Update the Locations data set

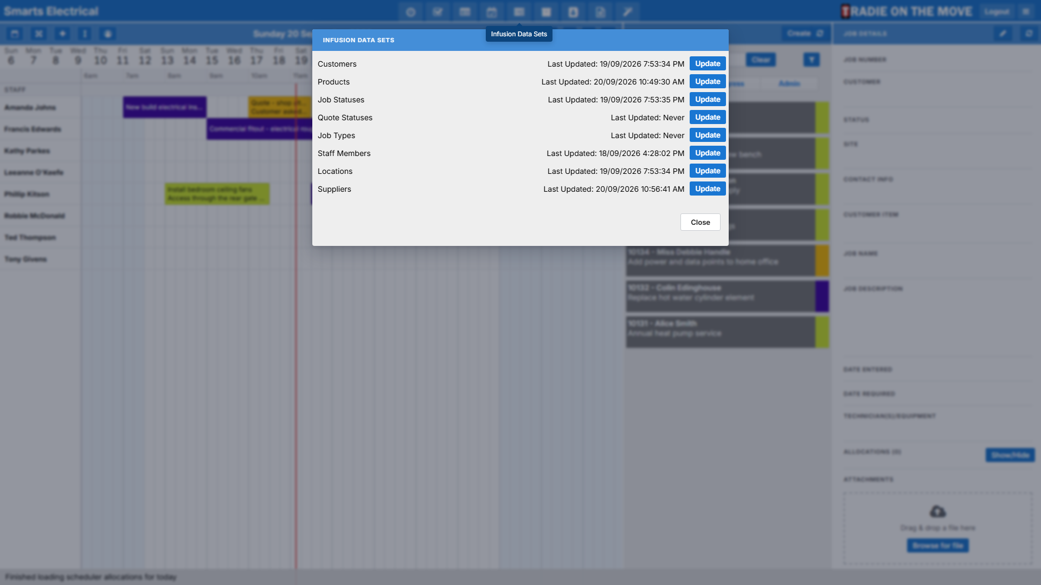[708, 171]
